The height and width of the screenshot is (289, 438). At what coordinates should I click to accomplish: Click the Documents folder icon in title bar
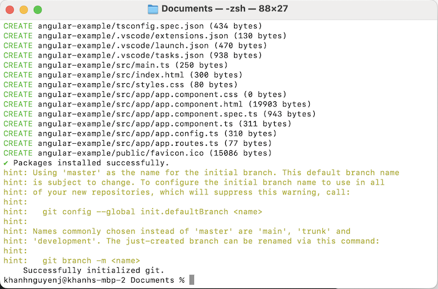tap(153, 9)
